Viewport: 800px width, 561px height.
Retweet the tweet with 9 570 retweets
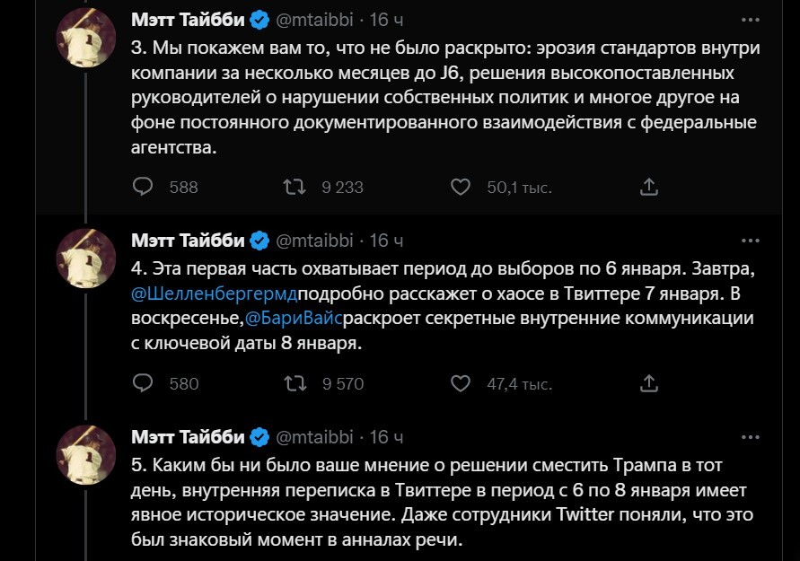pos(294,383)
